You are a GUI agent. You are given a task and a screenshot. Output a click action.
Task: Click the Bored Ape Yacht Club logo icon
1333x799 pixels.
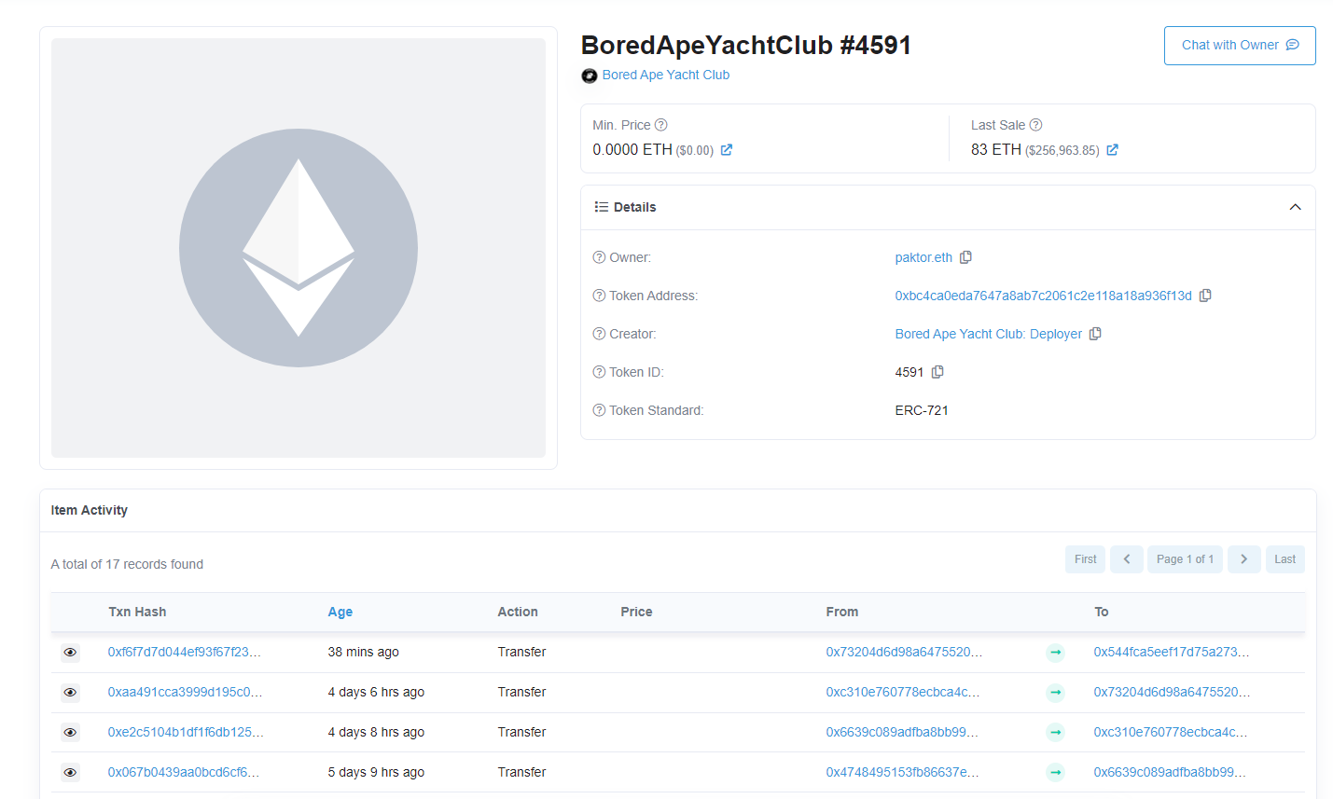click(x=590, y=76)
